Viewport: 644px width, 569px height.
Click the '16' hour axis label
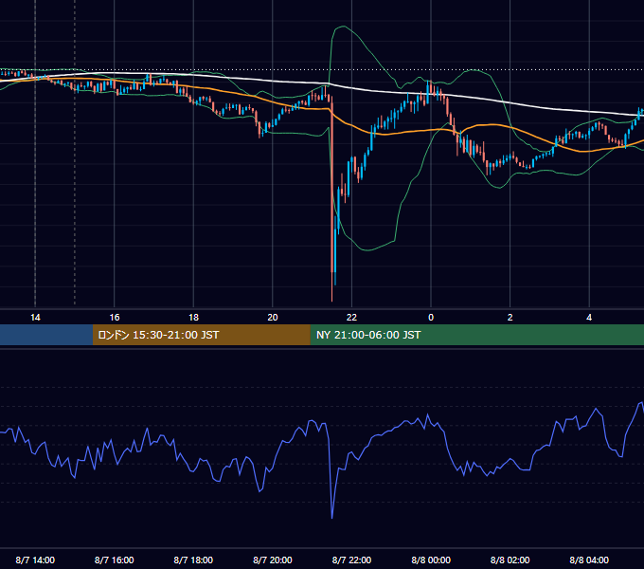[115, 318]
